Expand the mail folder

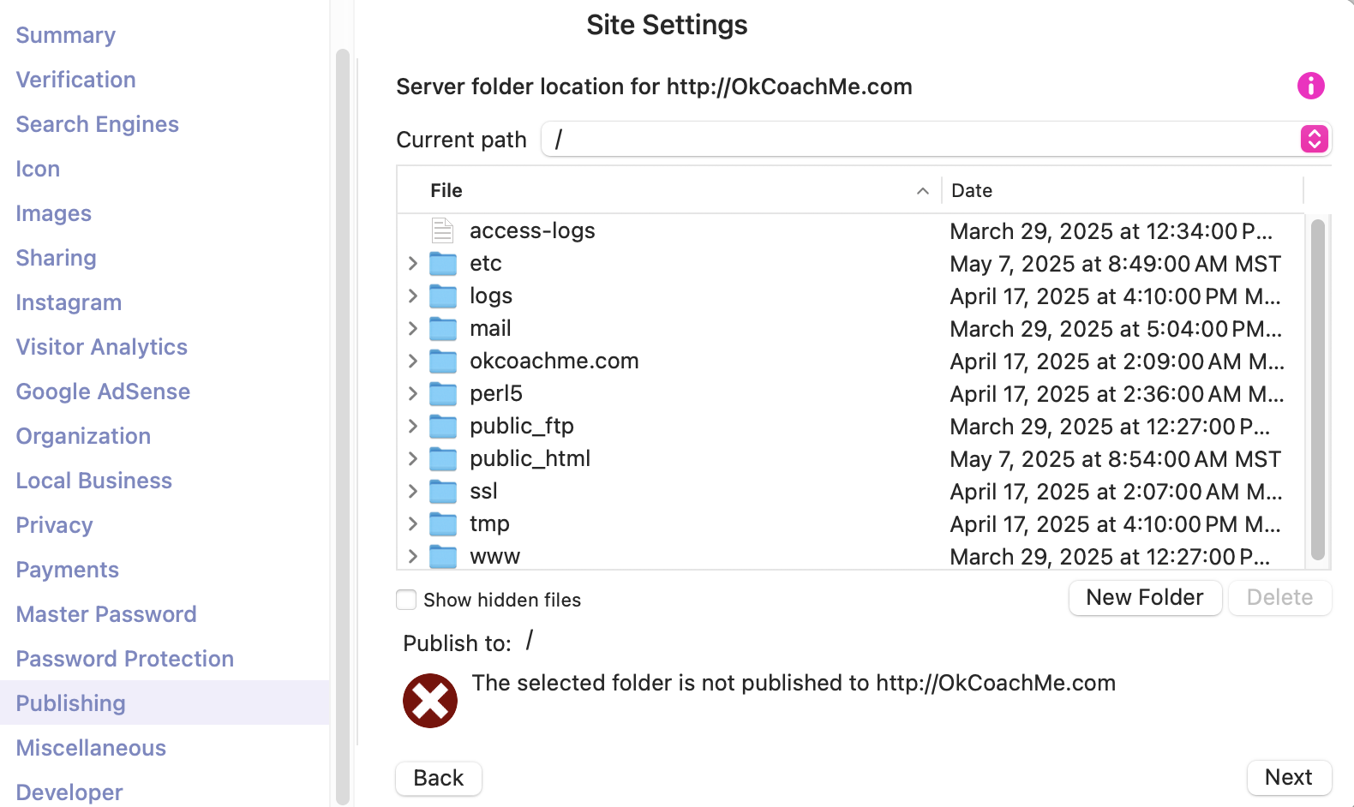(412, 328)
